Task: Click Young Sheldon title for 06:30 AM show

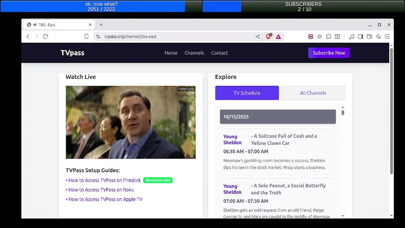Action: (x=232, y=140)
